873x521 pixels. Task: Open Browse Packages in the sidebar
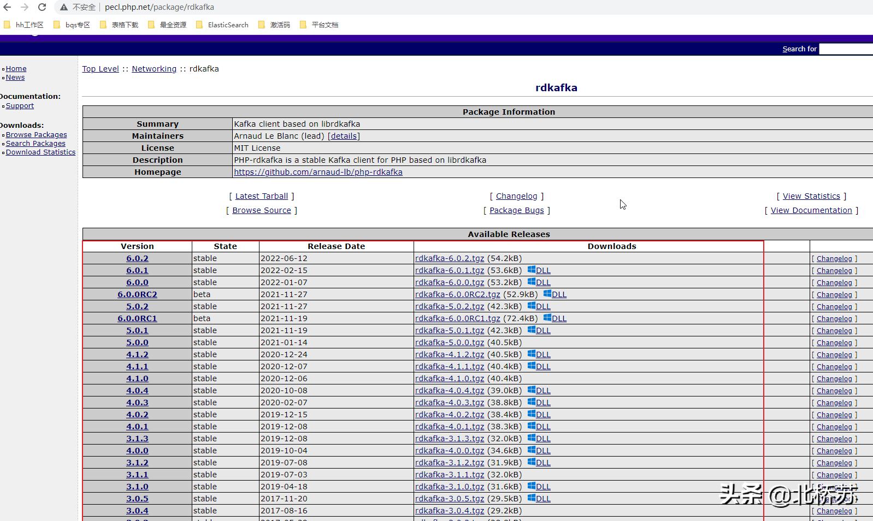tap(37, 135)
